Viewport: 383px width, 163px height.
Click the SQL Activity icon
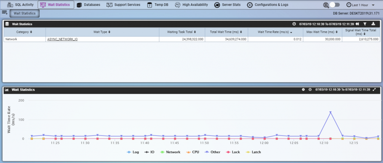pyautogui.click(x=10, y=4)
